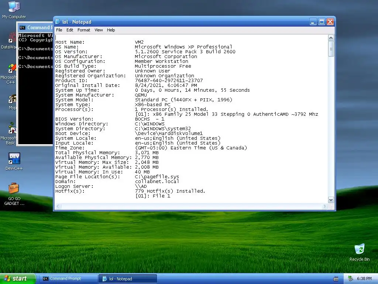Viewport: 378px width, 284px height.
Task: Click the System Up Time value
Action: [x=192, y=90]
